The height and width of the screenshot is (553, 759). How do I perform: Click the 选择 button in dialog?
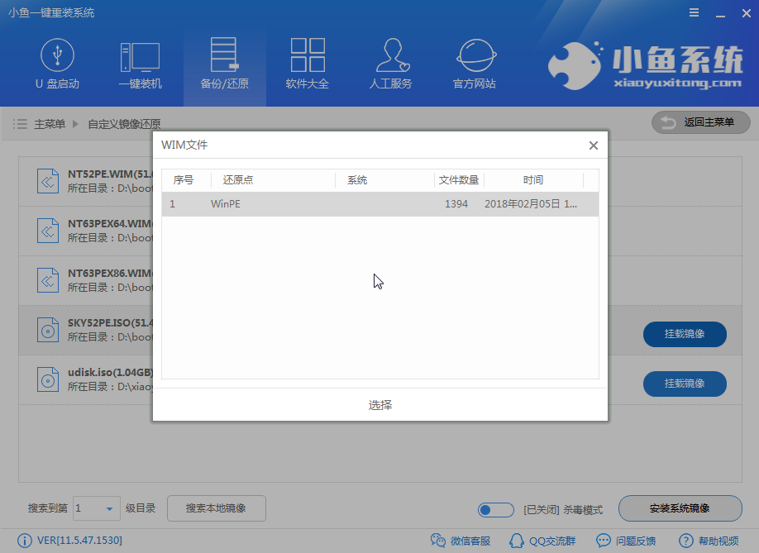pos(379,405)
